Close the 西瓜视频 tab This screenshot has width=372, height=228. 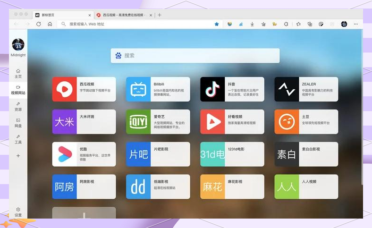point(151,15)
